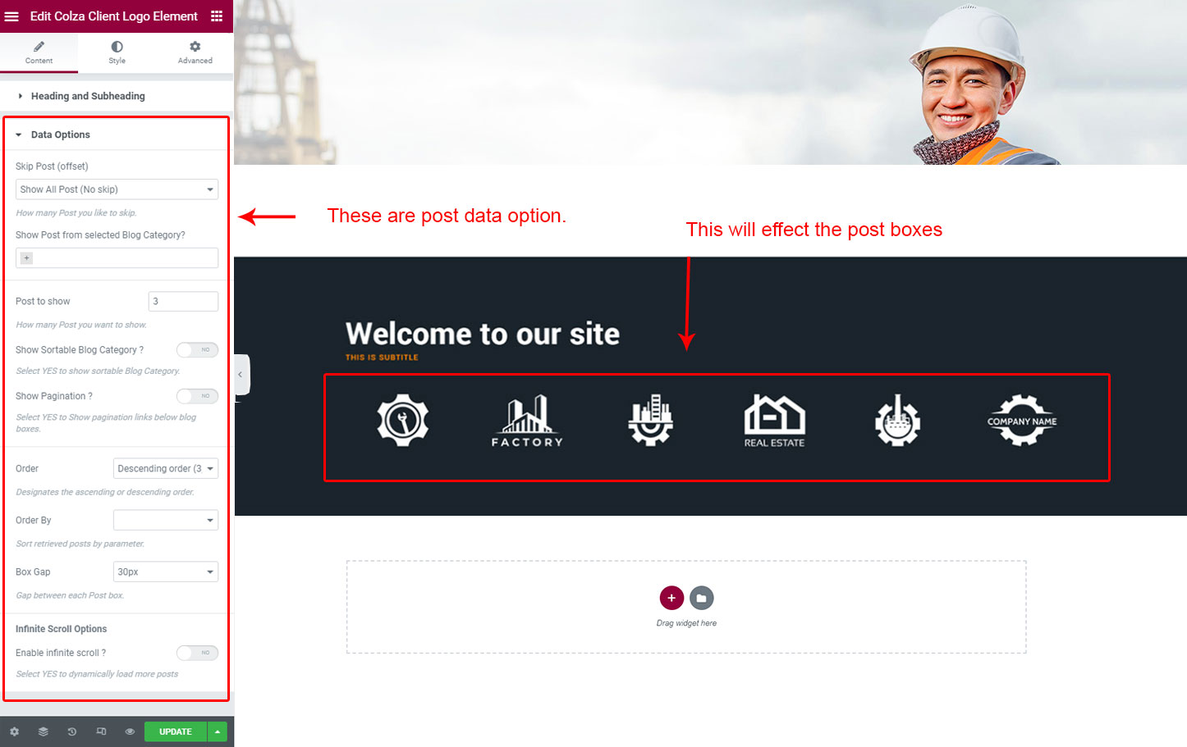Switch Responsive Mode icon in bottom bar
This screenshot has height=747, width=1187.
(101, 731)
